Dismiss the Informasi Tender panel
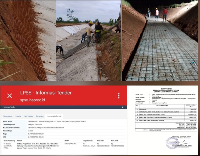 [122, 107]
